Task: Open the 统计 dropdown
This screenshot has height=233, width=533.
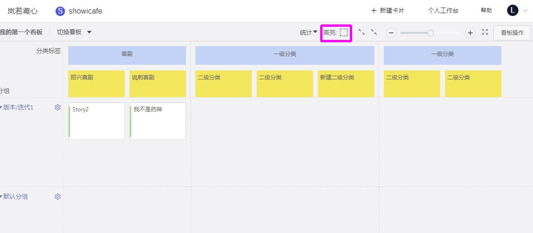Action: (309, 32)
